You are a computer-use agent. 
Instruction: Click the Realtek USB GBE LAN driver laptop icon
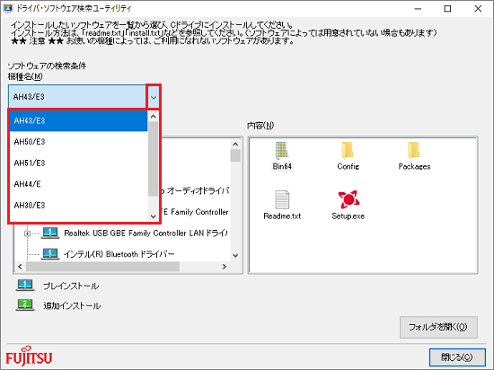pos(50,233)
